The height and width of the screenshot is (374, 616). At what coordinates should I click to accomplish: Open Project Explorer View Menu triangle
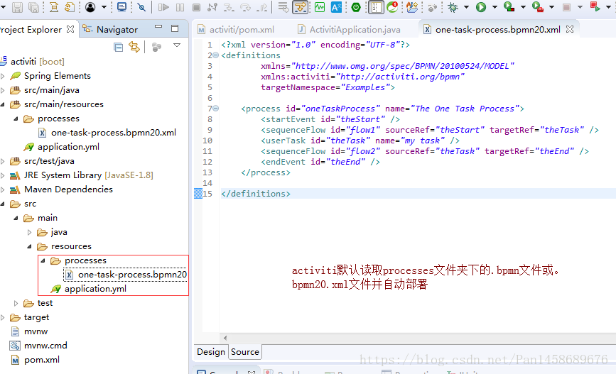177,45
